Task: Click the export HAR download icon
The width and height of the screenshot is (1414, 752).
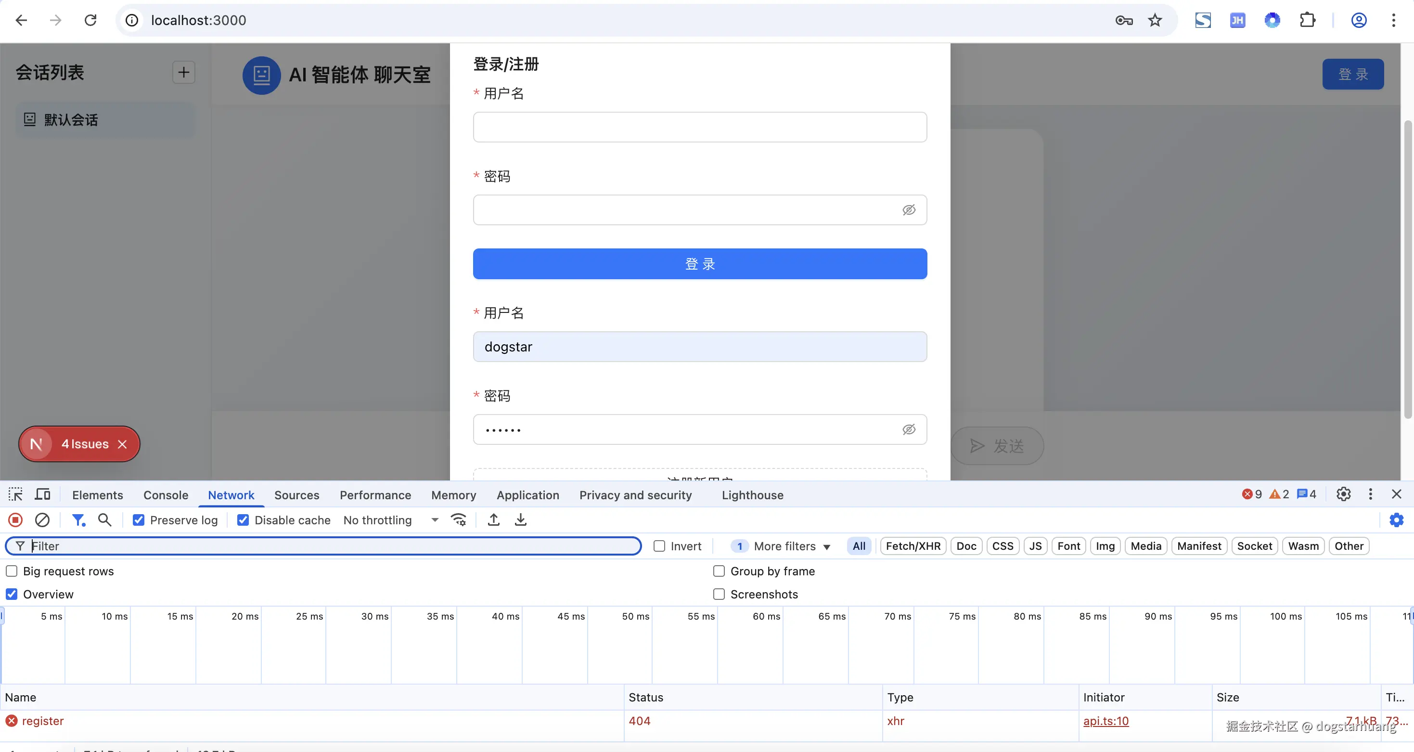Action: click(520, 520)
